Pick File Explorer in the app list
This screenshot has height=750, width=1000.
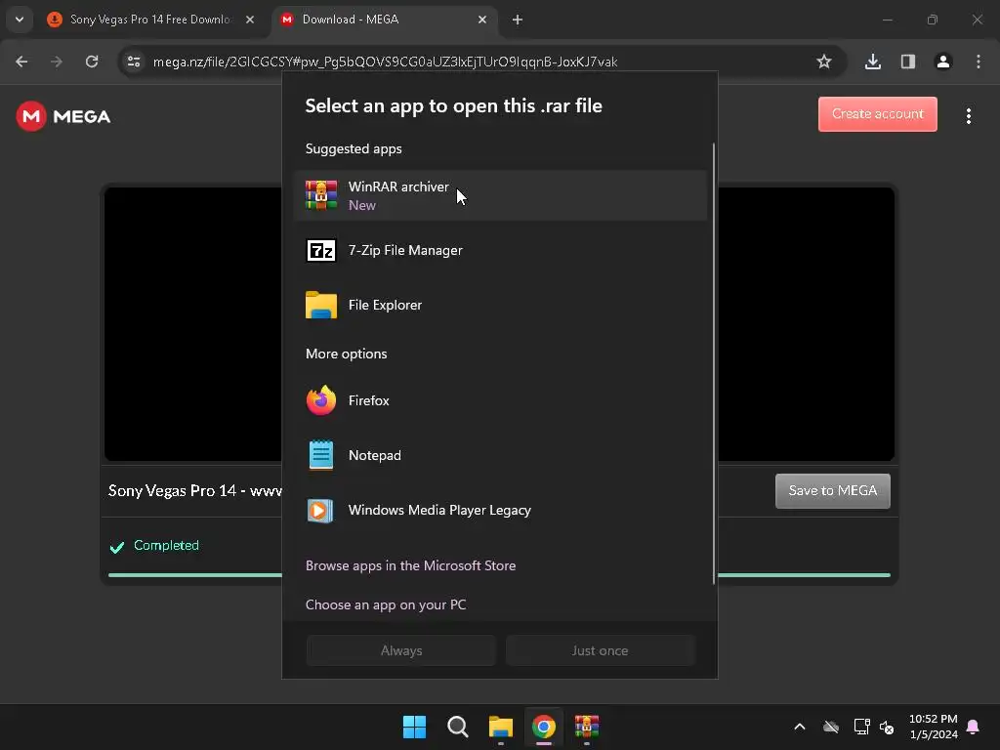pyautogui.click(x=501, y=305)
